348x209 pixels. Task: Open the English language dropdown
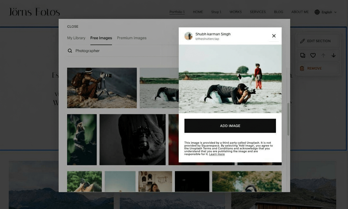coord(329,12)
